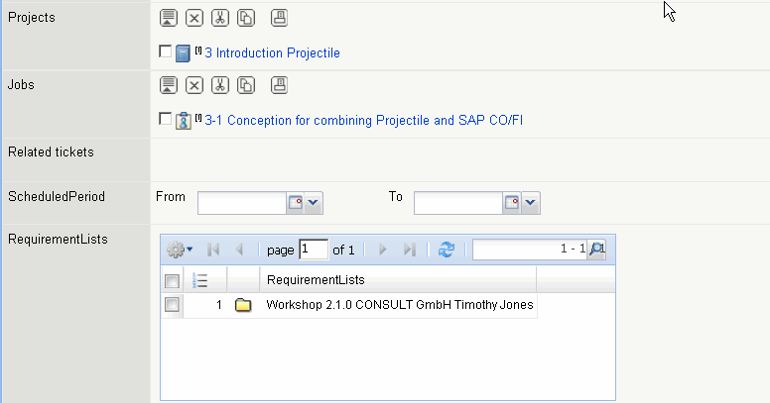
Task: Click the folder icon in Workshop row
Action: [x=243, y=305]
